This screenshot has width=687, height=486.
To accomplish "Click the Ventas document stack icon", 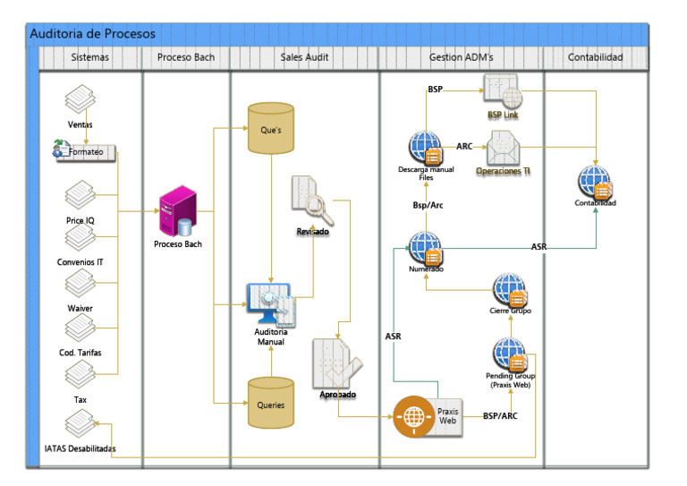I will coord(81,99).
